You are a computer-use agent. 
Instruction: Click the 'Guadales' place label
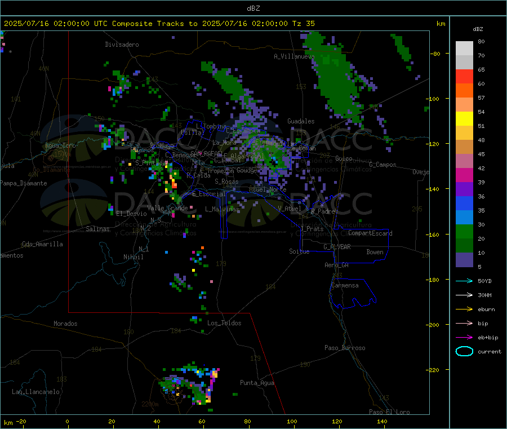(x=301, y=121)
